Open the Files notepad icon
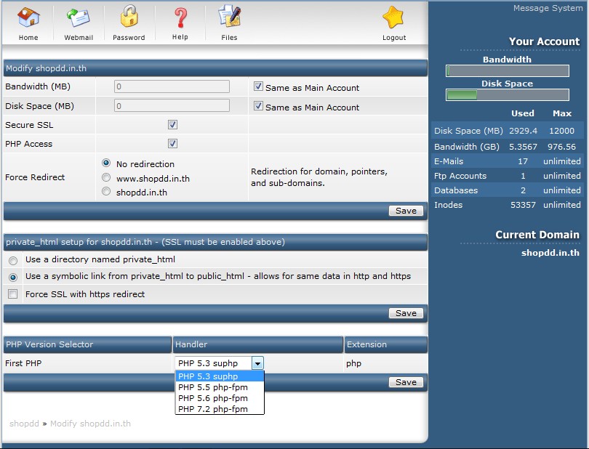Viewport: 589px width, 449px height. click(x=229, y=17)
